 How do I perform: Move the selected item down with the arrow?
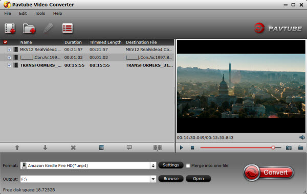pyautogui.click(x=45, y=148)
